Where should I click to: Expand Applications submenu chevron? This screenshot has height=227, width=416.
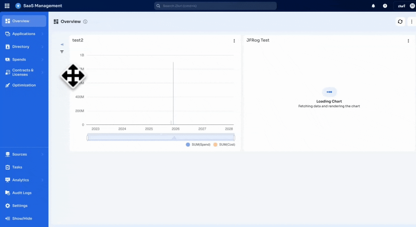(x=42, y=34)
